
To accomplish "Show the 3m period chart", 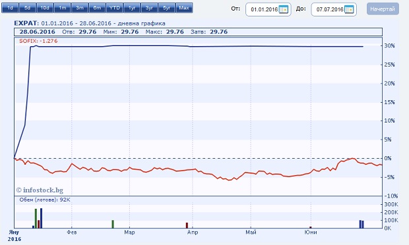I will (x=80, y=8).
